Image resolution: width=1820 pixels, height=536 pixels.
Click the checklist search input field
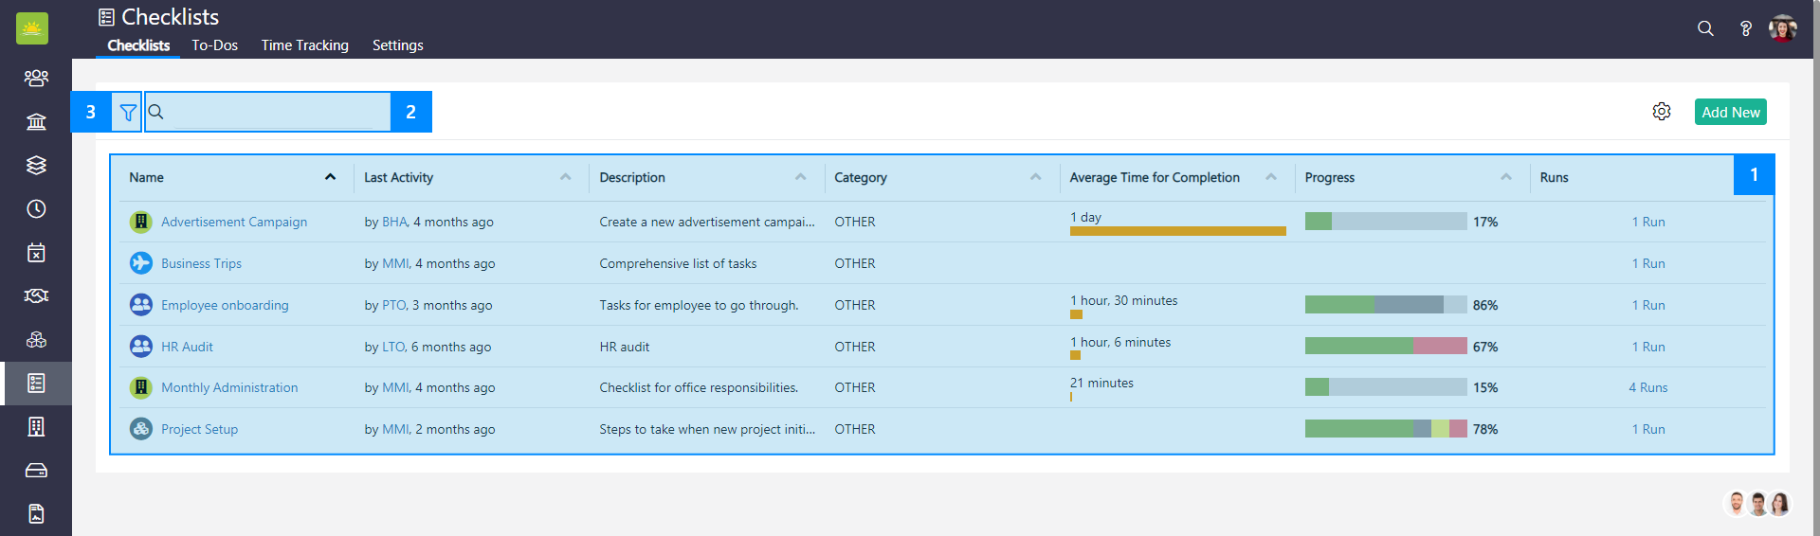pyautogui.click(x=275, y=112)
